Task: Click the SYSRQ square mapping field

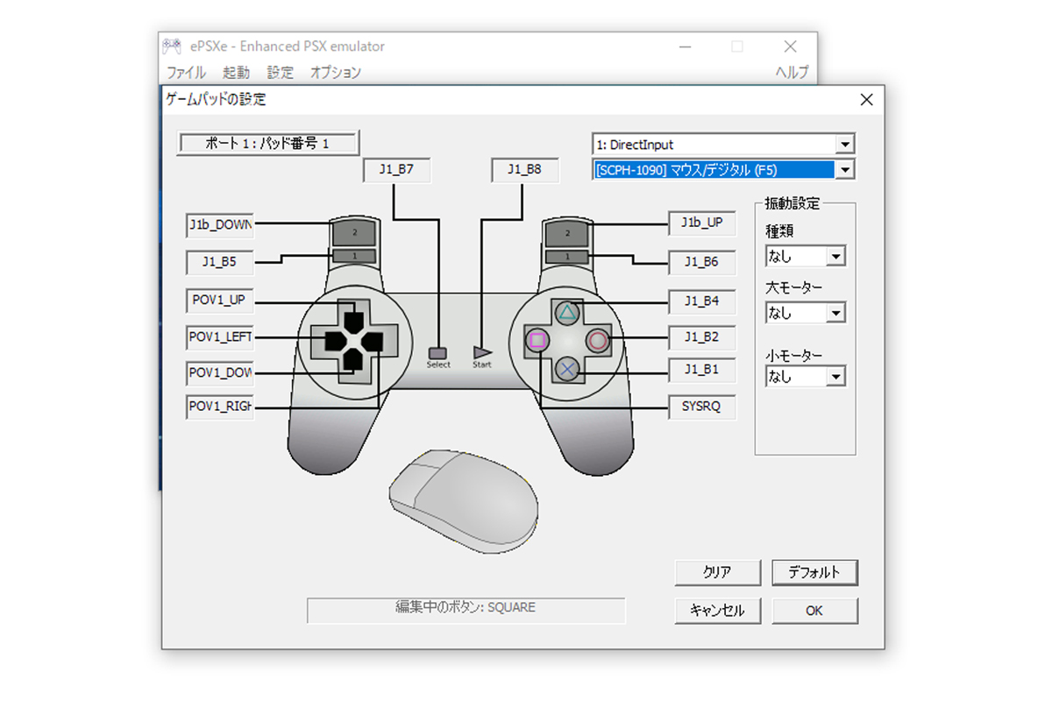Action: click(x=702, y=407)
